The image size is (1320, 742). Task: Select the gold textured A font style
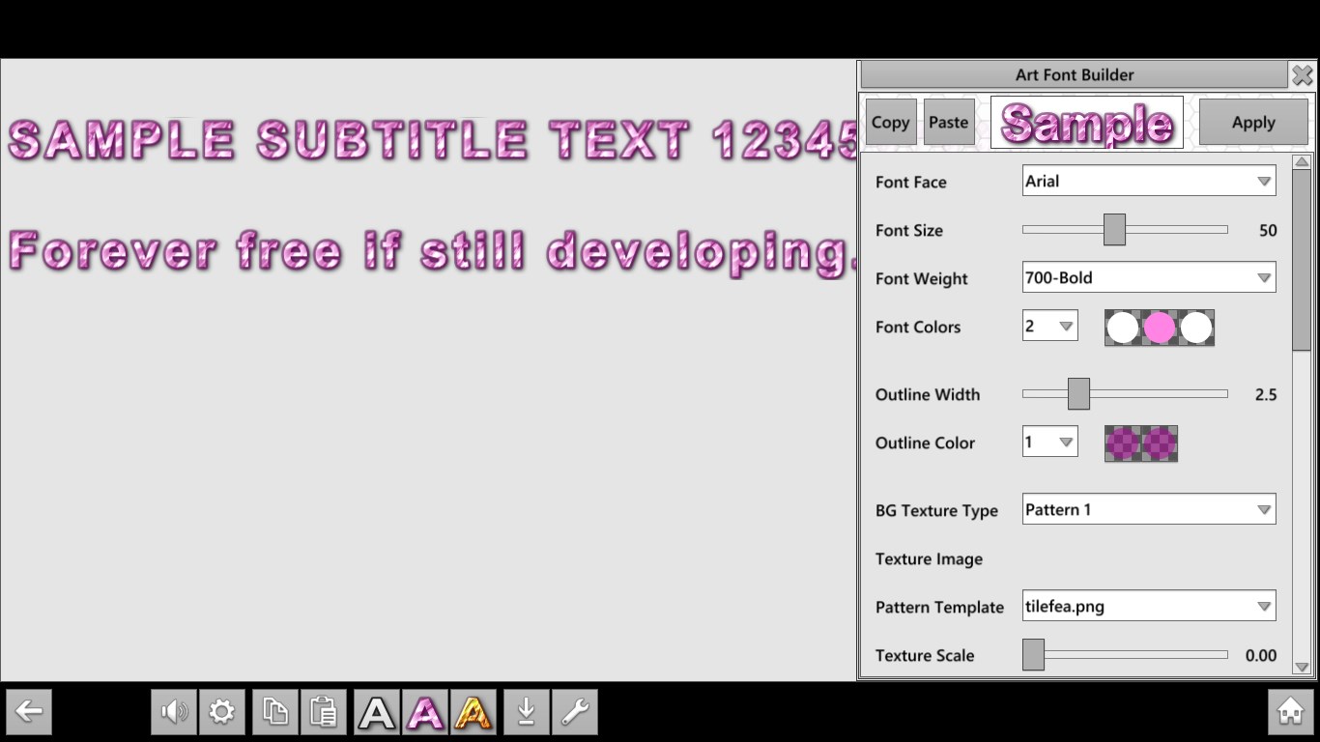[x=473, y=712]
